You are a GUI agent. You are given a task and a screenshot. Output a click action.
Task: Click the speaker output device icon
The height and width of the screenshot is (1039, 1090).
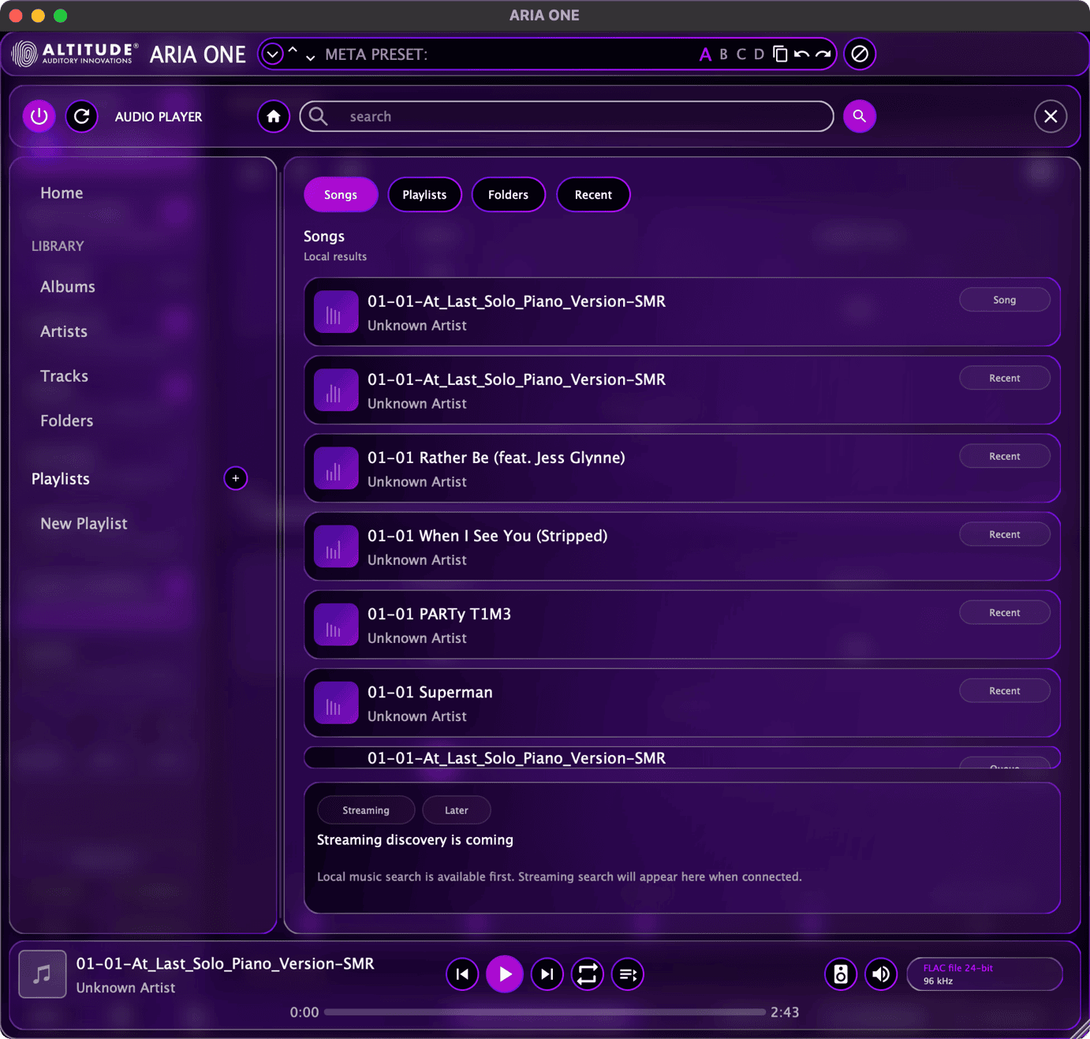coord(841,974)
